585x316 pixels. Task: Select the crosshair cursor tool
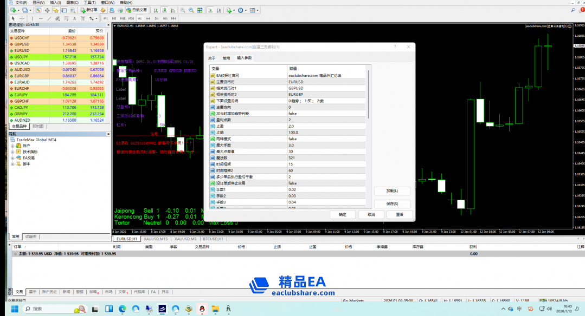coord(22,18)
